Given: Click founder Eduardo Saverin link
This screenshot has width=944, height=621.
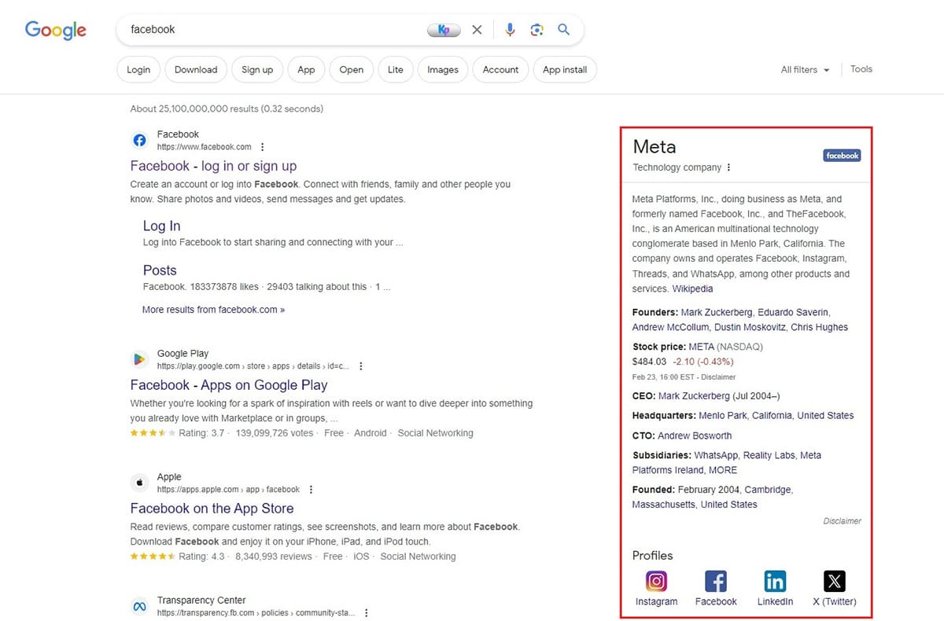Looking at the screenshot, I should pyautogui.click(x=793, y=312).
